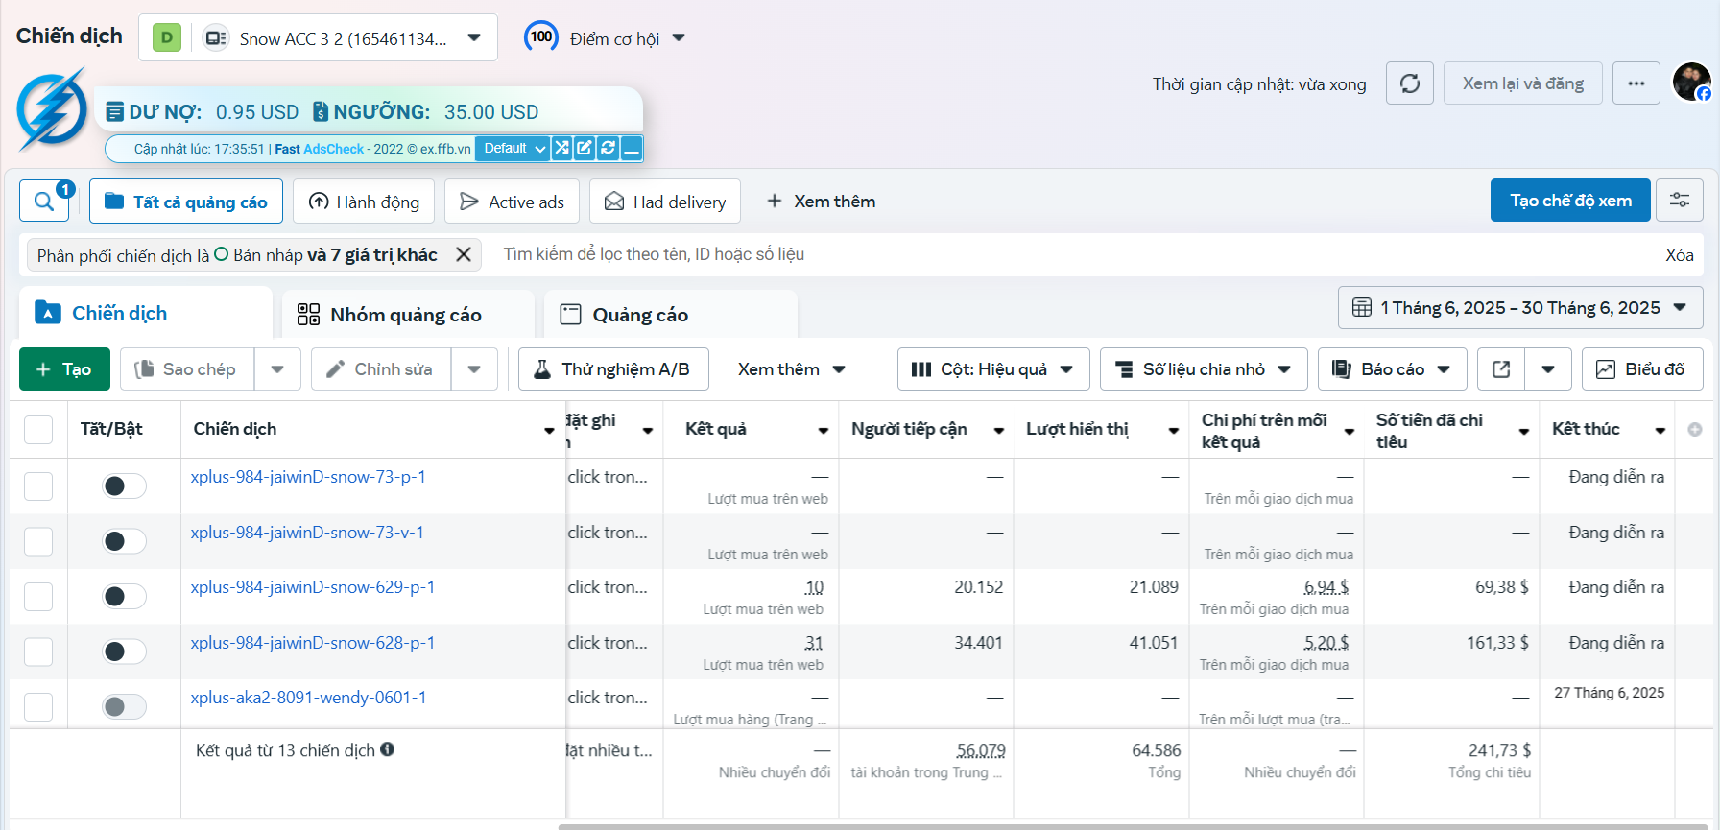Viewport: 1720px width, 830px height.
Task: Open the date range picker
Action: coord(1520,308)
